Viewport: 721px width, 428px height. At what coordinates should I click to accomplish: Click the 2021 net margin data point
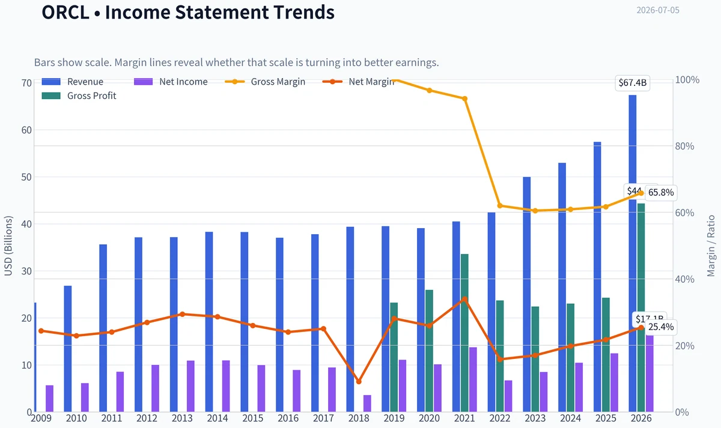(x=464, y=299)
